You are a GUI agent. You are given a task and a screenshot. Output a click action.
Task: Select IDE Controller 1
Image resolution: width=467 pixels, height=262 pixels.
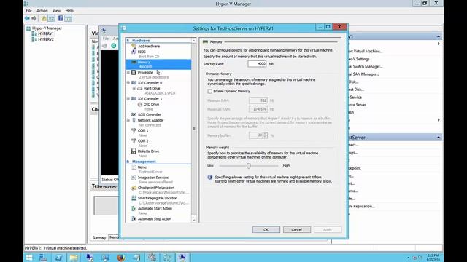[150, 99]
